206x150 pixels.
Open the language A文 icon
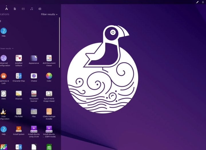click(x=19, y=147)
